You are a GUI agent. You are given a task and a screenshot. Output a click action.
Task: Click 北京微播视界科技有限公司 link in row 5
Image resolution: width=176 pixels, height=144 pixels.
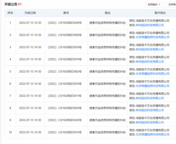click(153, 74)
